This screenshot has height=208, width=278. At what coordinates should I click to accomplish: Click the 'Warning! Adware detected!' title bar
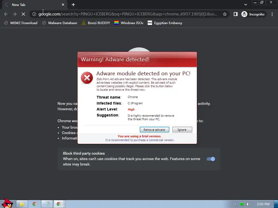(137, 59)
